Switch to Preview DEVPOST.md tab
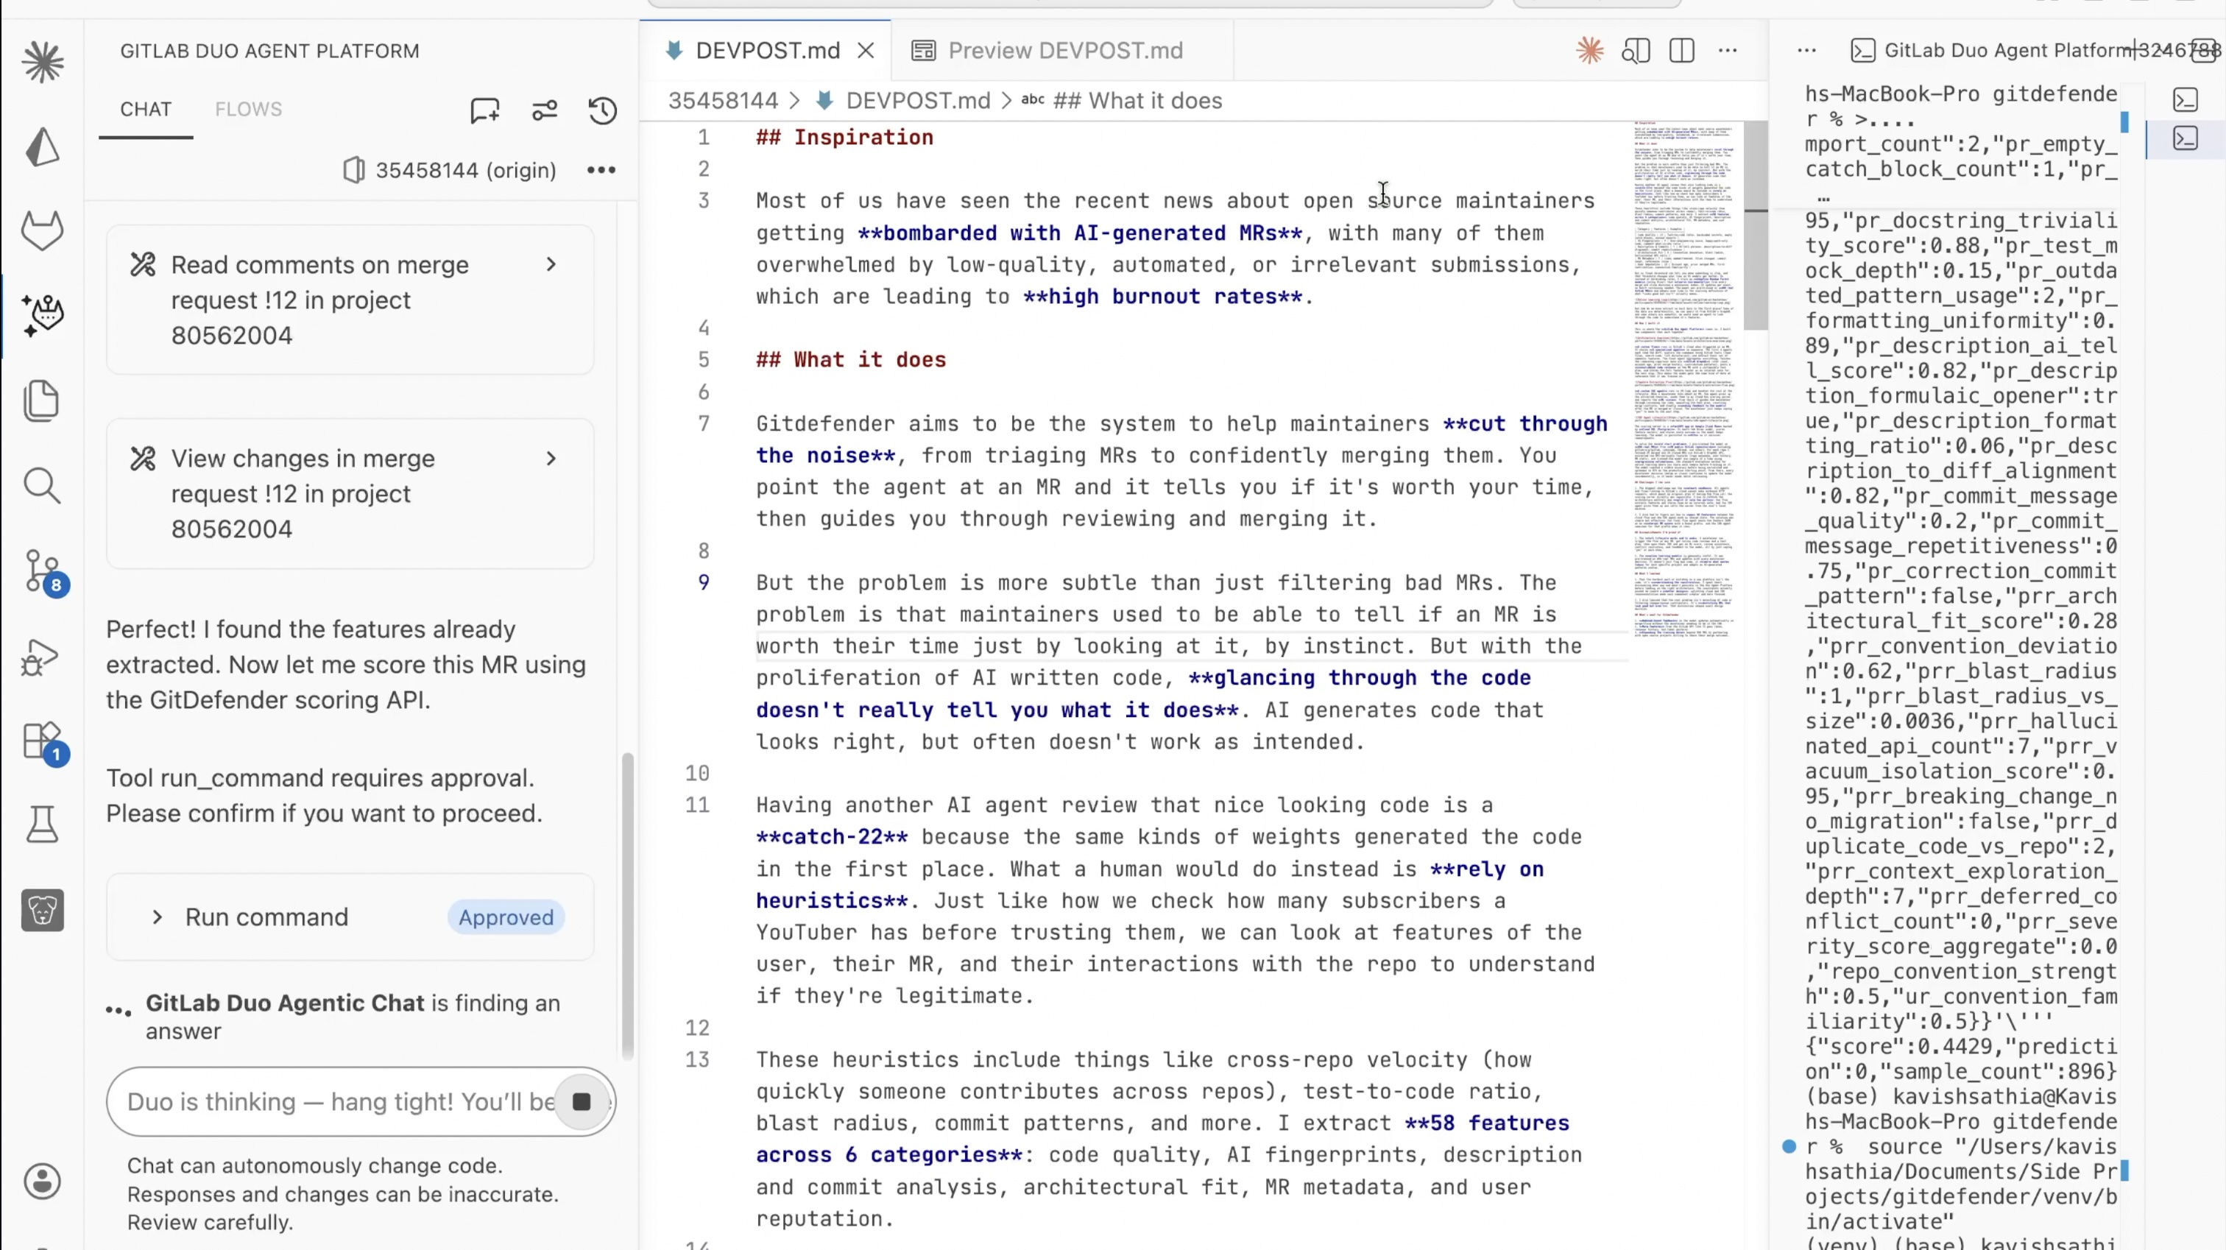 click(1064, 51)
